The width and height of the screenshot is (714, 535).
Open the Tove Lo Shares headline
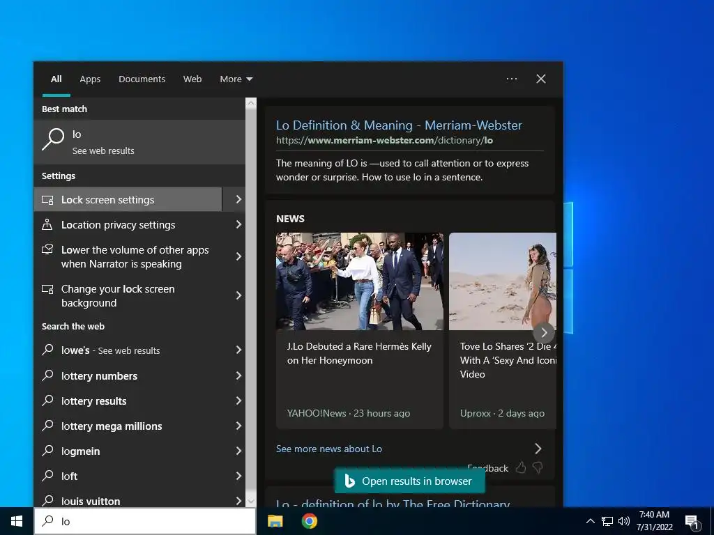(508, 360)
